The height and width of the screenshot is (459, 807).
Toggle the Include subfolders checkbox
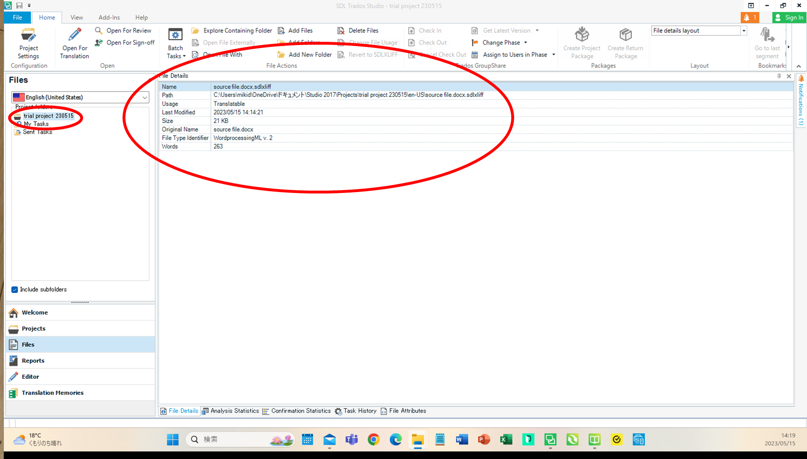click(x=15, y=290)
